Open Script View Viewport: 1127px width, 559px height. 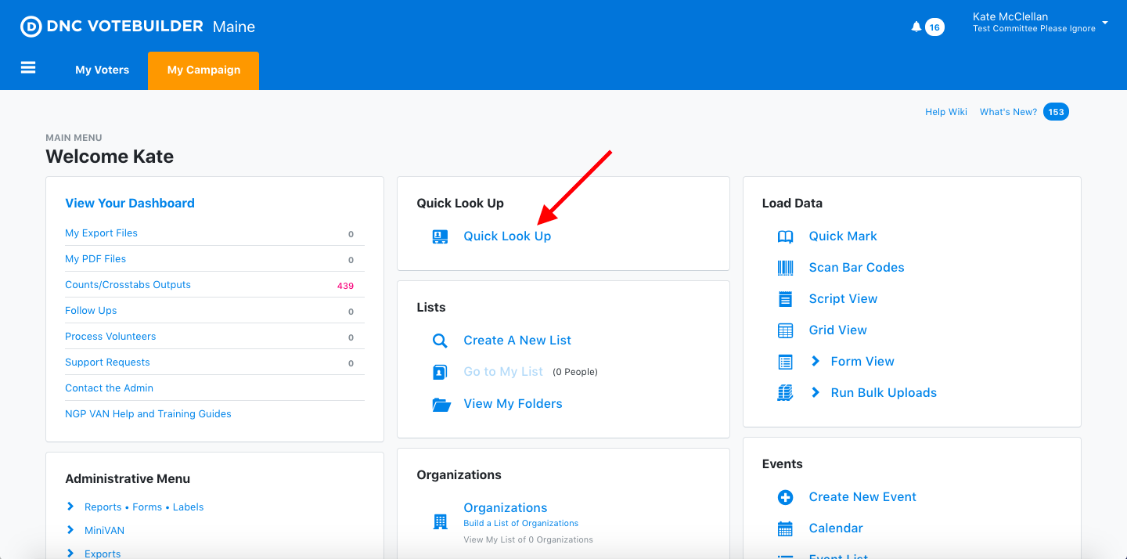point(843,299)
